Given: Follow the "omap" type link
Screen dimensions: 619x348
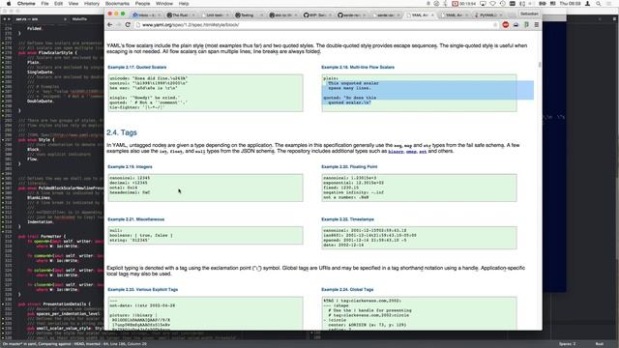Looking at the screenshot, I should pyautogui.click(x=411, y=151).
